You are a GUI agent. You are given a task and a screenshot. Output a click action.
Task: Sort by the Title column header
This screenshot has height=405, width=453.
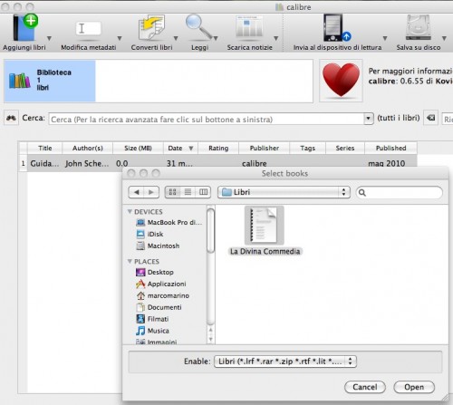tap(45, 148)
